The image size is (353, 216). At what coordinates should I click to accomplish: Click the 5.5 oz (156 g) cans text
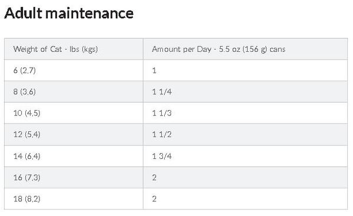click(252, 49)
